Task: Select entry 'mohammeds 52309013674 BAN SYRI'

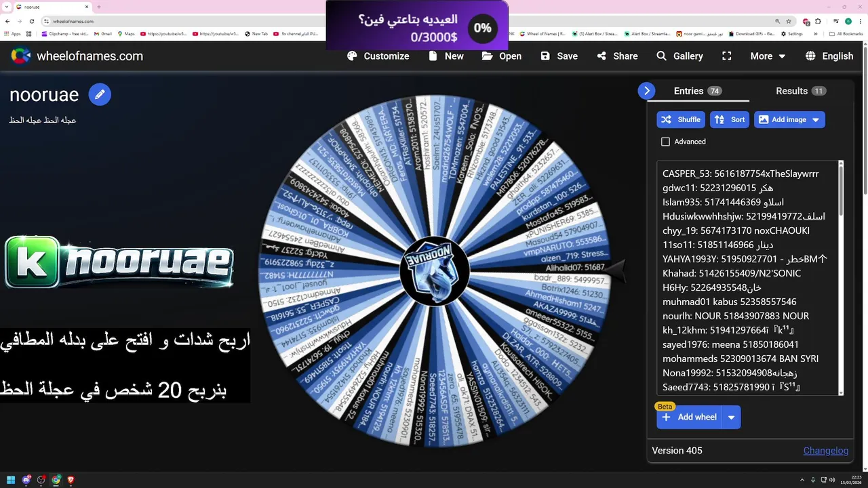Action: [x=741, y=359]
